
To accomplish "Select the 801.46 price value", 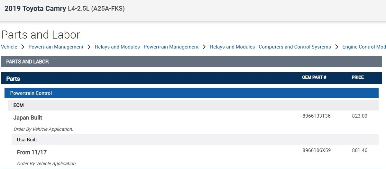I will pyautogui.click(x=360, y=150).
